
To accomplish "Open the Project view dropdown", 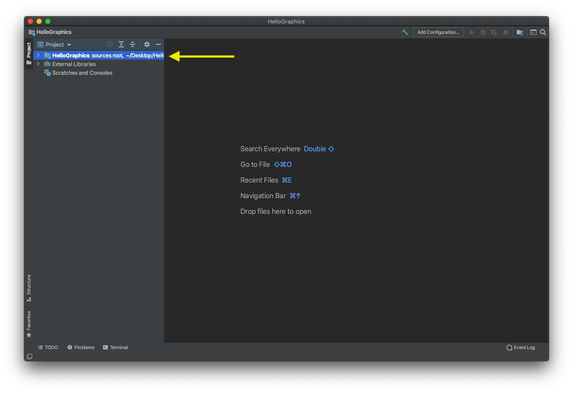I will coord(54,44).
